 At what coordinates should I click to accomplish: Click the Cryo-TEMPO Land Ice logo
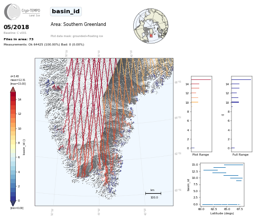click(22, 12)
